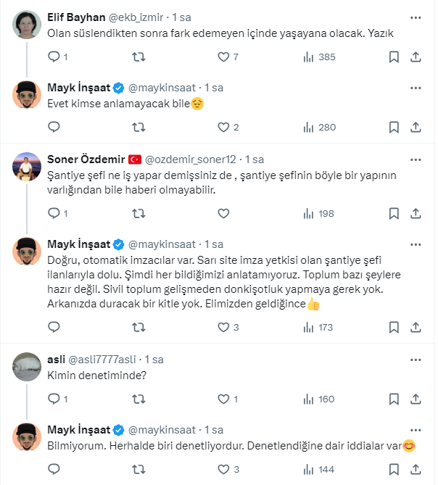The height and width of the screenshot is (485, 438).
Task: Expand more options on Soner Özdemir's tweet
Action: [416, 159]
